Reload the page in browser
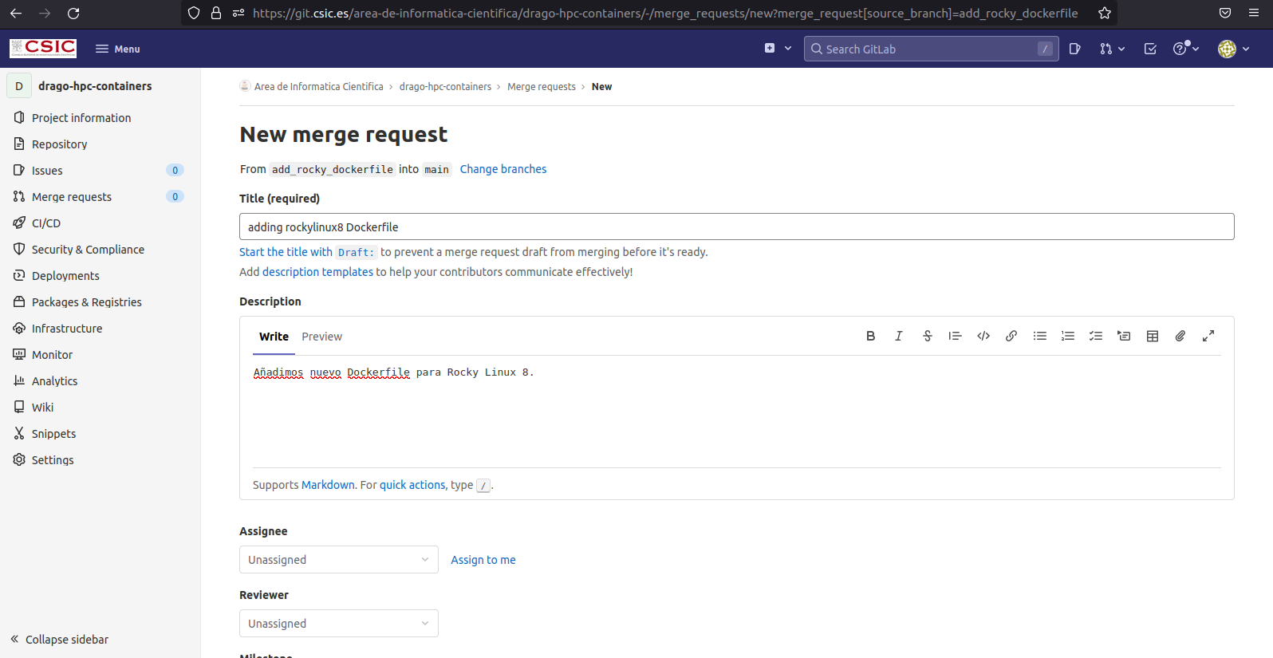 pyautogui.click(x=73, y=13)
